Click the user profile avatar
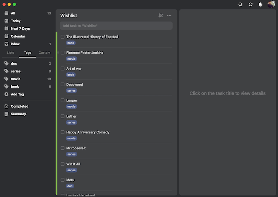278x197 pixels. (271, 4)
